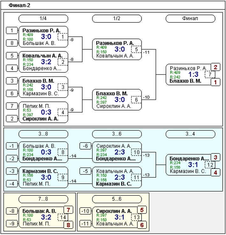Click red place box 2 above final match
This screenshot has width=226, height=235.
215,67
